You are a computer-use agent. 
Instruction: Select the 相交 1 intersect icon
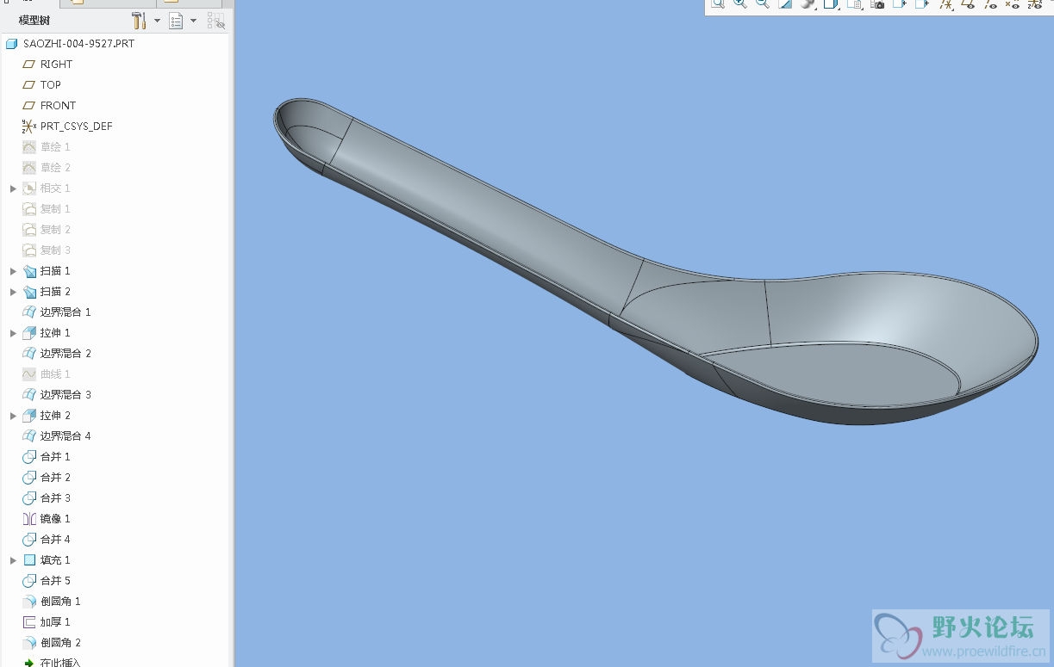29,188
